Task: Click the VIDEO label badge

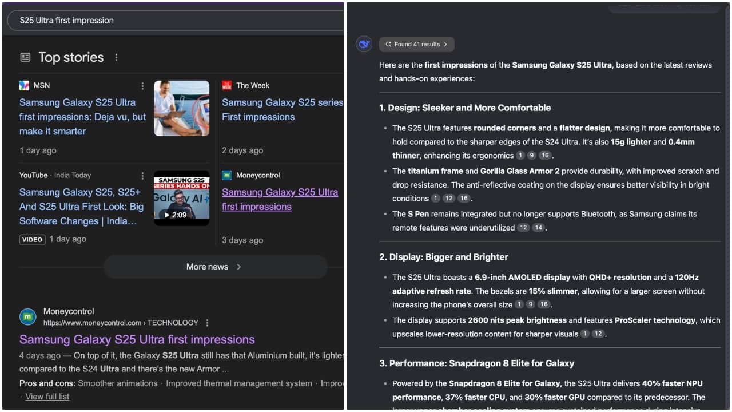Action: pos(33,240)
